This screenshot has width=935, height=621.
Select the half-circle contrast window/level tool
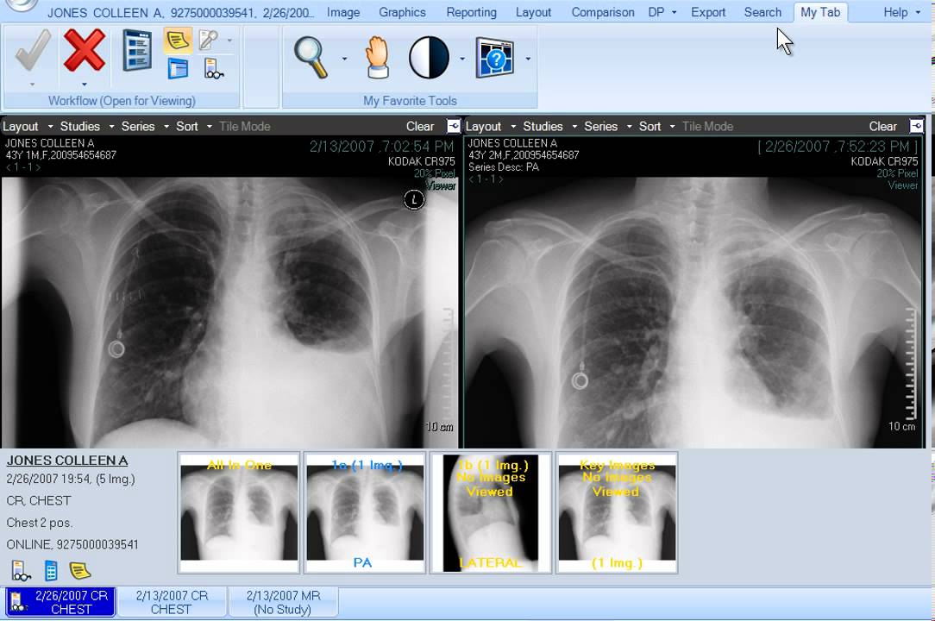click(429, 58)
